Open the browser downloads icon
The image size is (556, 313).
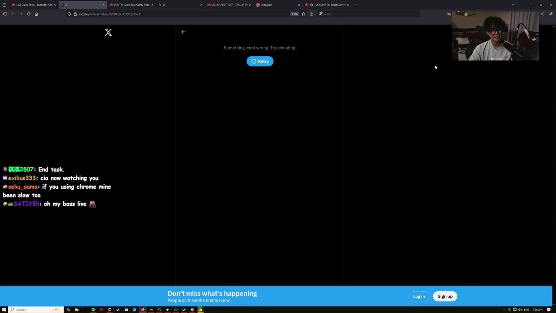[x=311, y=14]
